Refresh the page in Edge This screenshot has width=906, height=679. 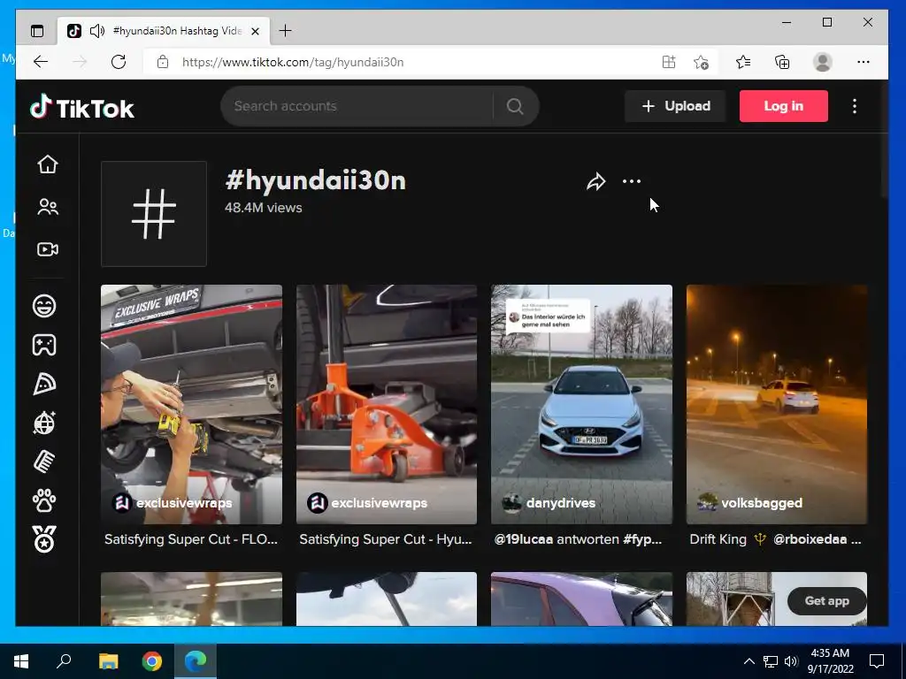pyautogui.click(x=119, y=62)
